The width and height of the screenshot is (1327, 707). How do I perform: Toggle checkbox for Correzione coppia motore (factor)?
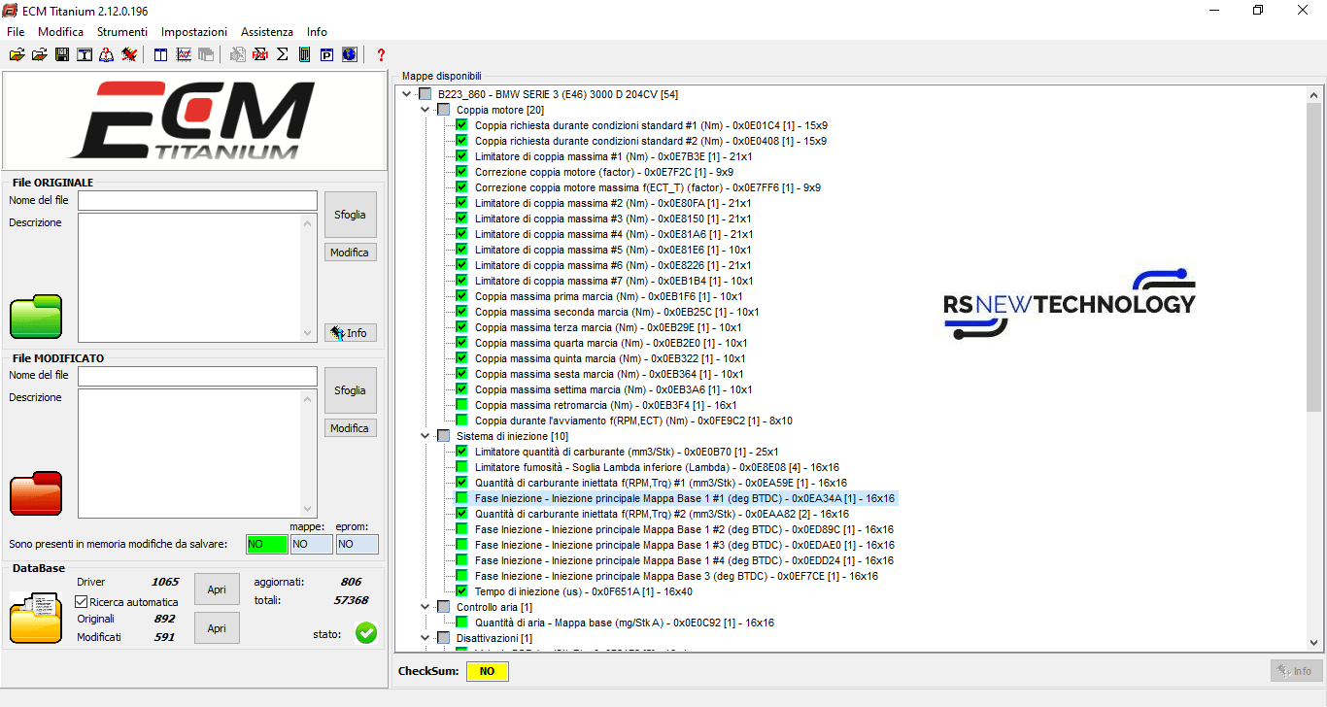pyautogui.click(x=461, y=172)
